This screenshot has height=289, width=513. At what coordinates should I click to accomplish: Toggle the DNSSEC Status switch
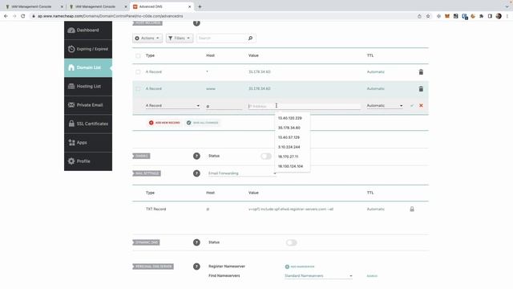point(266,156)
